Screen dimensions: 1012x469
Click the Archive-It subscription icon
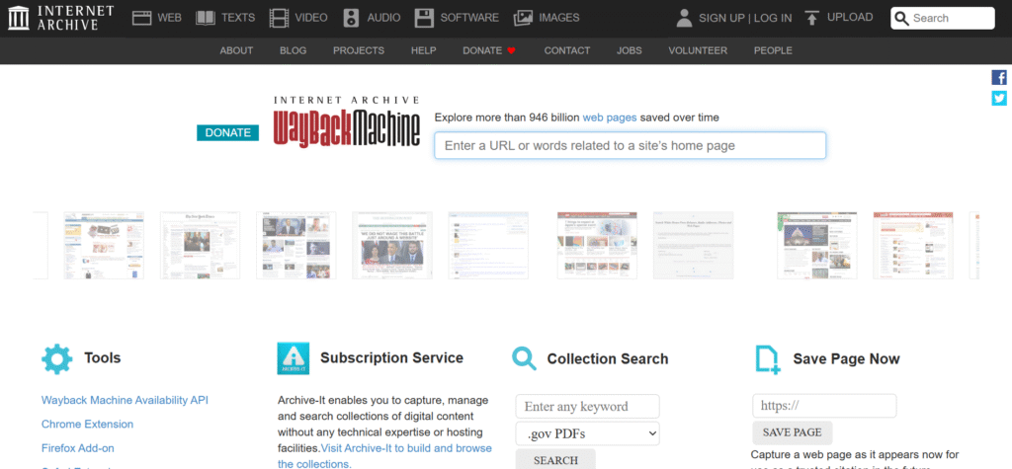coord(293,358)
